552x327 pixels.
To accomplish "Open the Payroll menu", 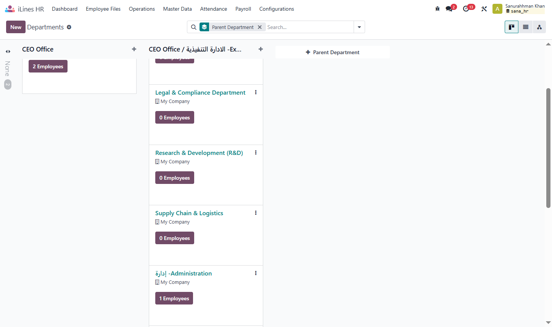I will [243, 9].
